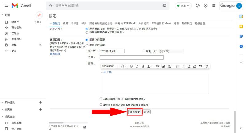Select 關閉休假回覆 radio option
246x133 pixels.
87,40
